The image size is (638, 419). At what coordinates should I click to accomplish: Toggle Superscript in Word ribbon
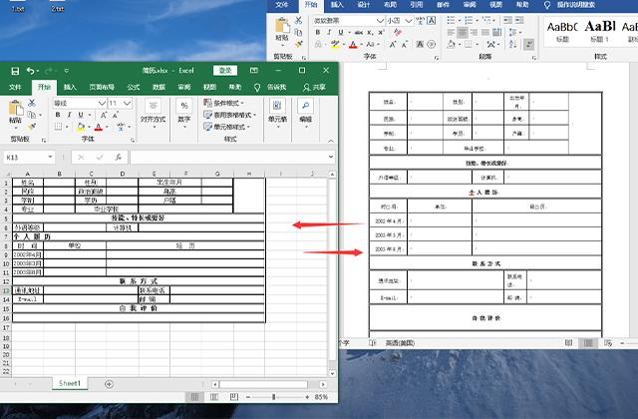[381, 32]
